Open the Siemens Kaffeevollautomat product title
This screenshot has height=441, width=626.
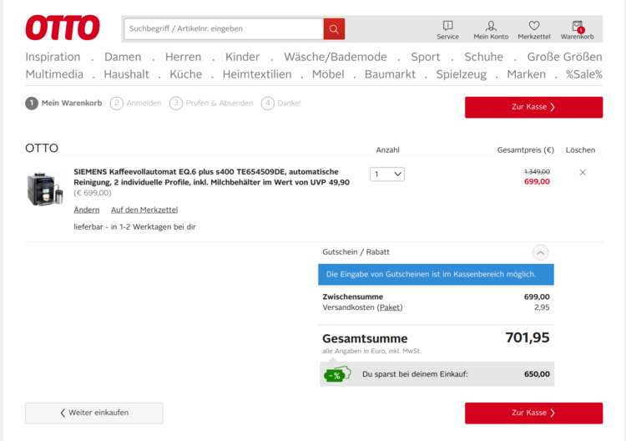click(x=212, y=177)
